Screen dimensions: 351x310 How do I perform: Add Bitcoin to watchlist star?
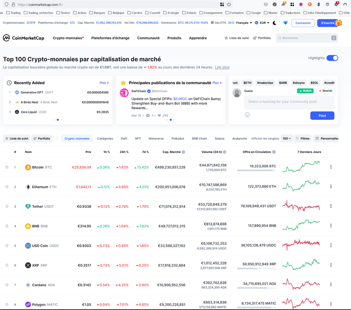[x=7, y=167]
